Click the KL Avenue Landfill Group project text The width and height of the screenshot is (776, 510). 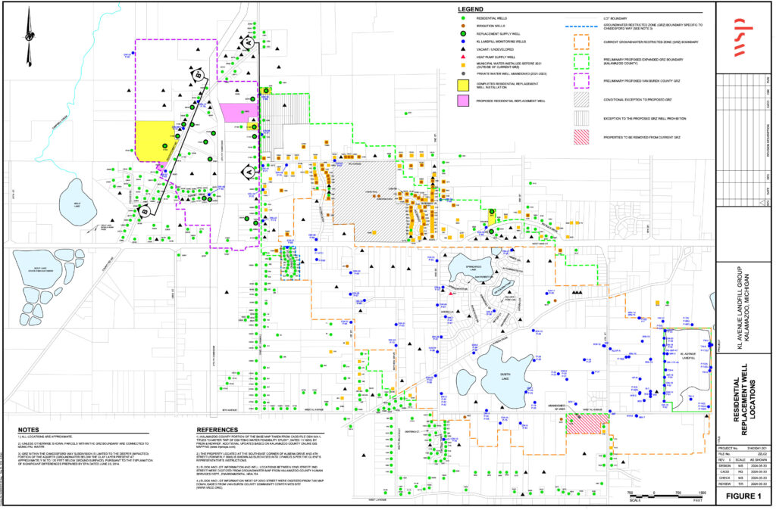coord(743,308)
